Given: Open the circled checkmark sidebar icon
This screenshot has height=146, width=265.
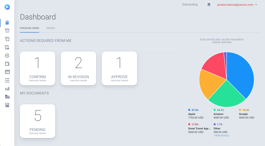Looking at the screenshot, I should click(7, 56).
